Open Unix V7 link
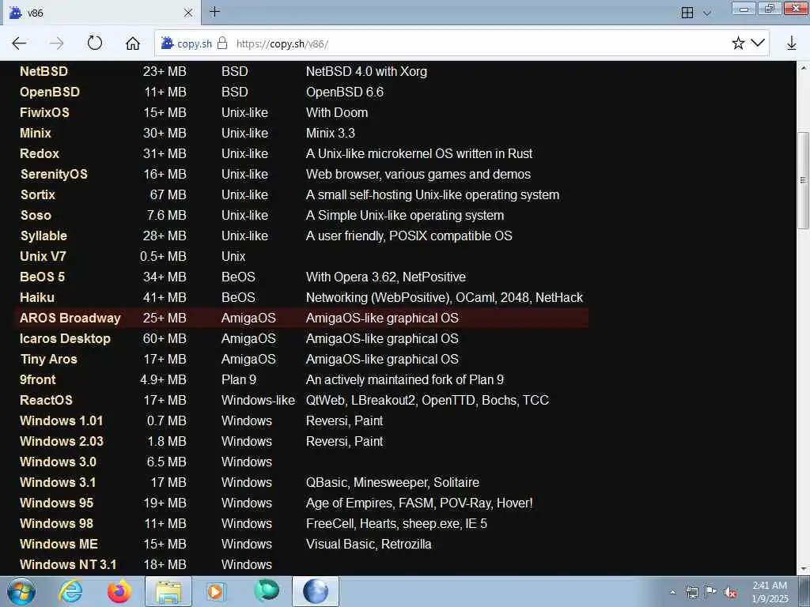The image size is (810, 607). 43,257
